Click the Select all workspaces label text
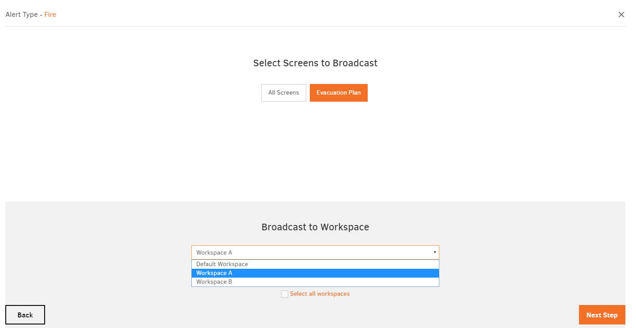 (320, 294)
